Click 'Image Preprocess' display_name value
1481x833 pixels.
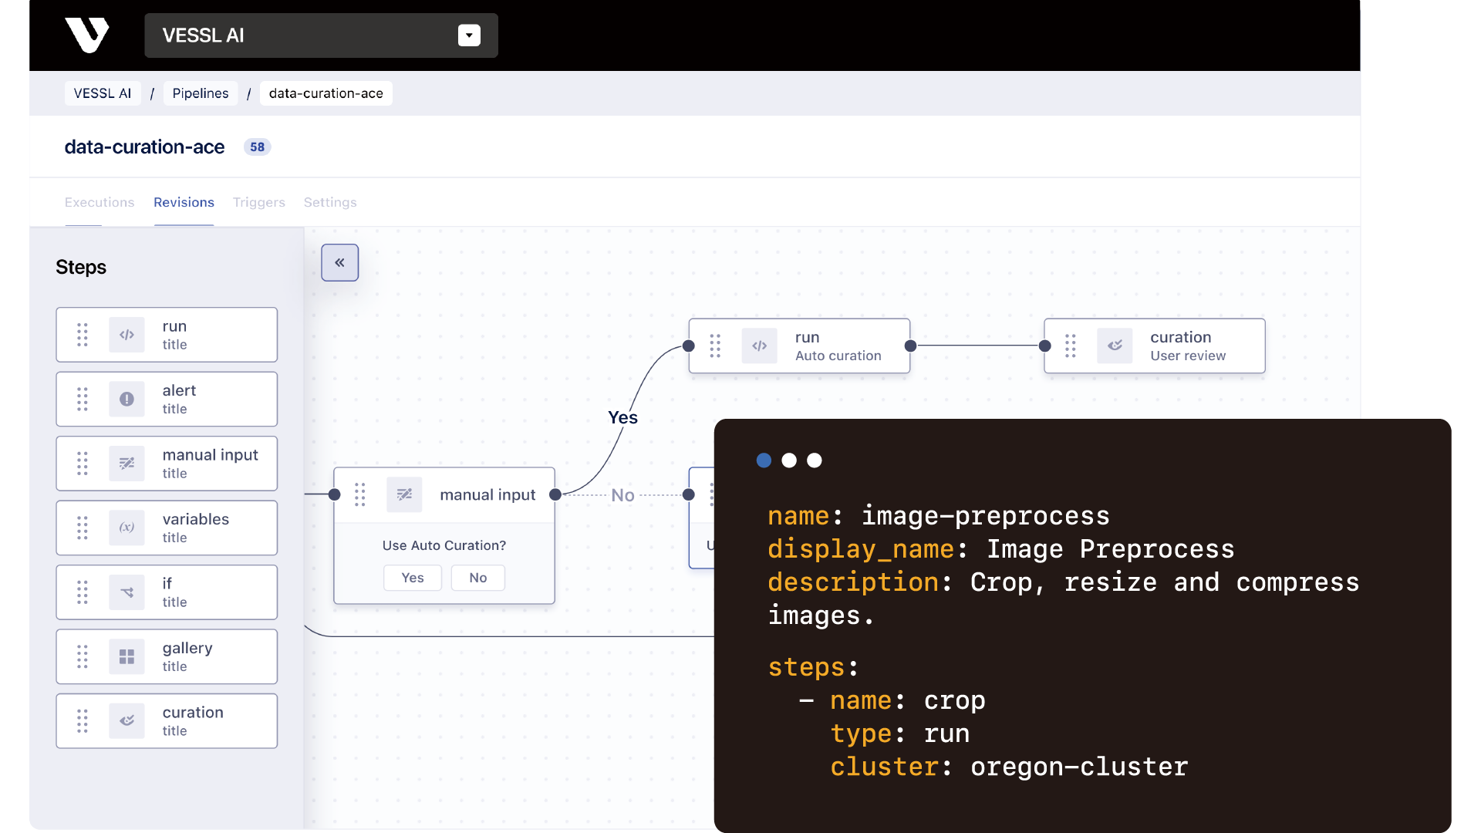pyautogui.click(x=1110, y=549)
